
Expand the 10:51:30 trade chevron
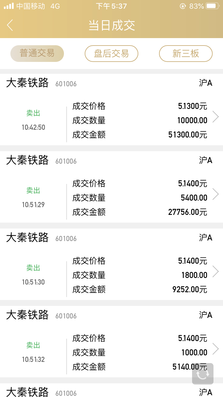coord(216,271)
